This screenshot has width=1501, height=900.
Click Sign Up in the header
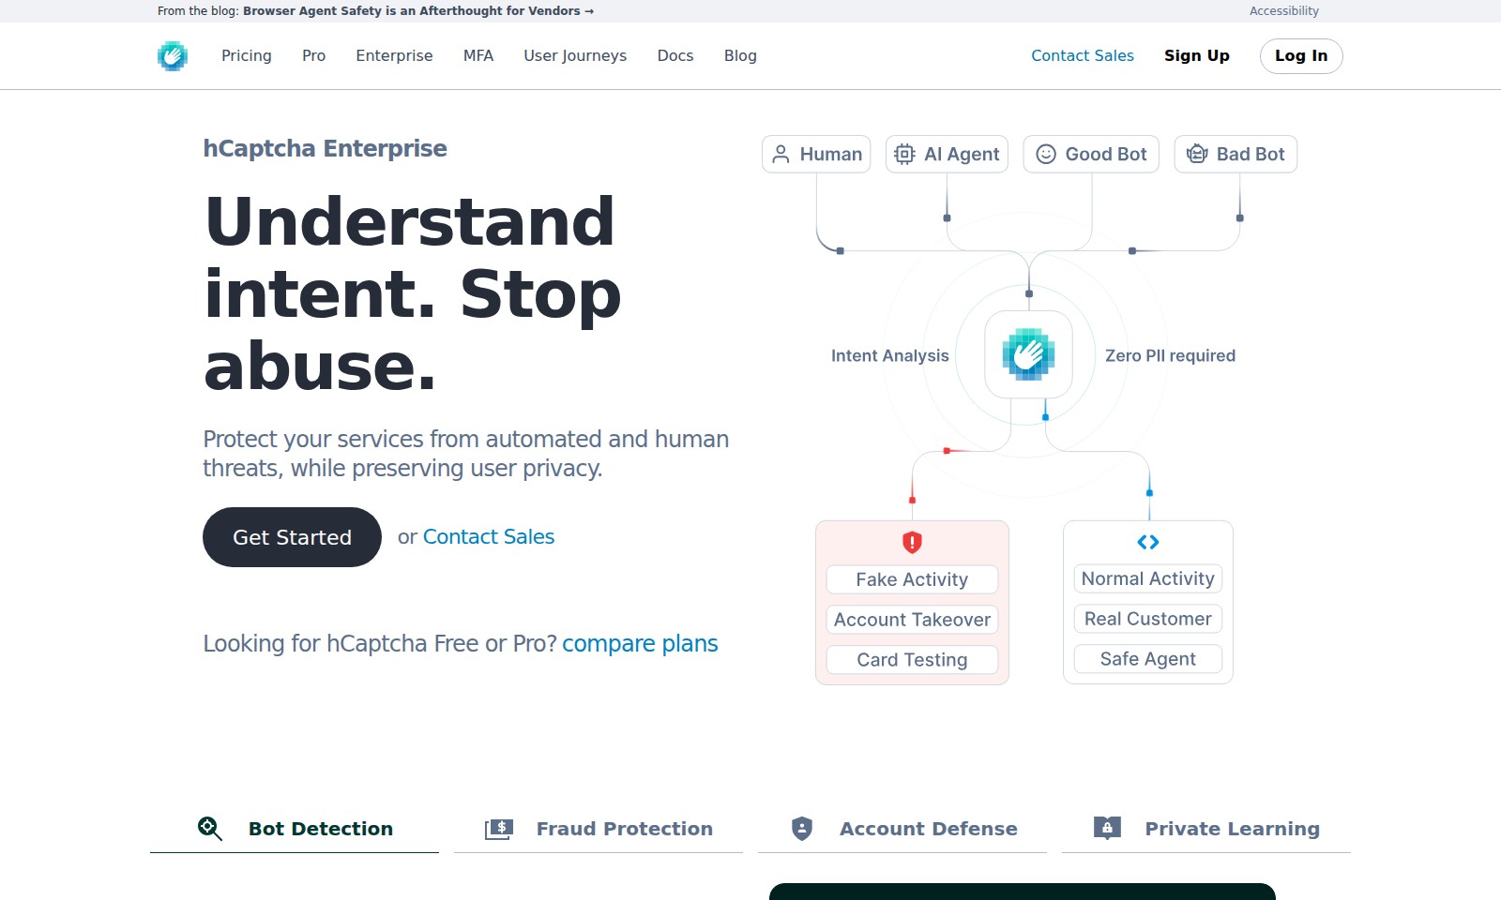(x=1197, y=56)
